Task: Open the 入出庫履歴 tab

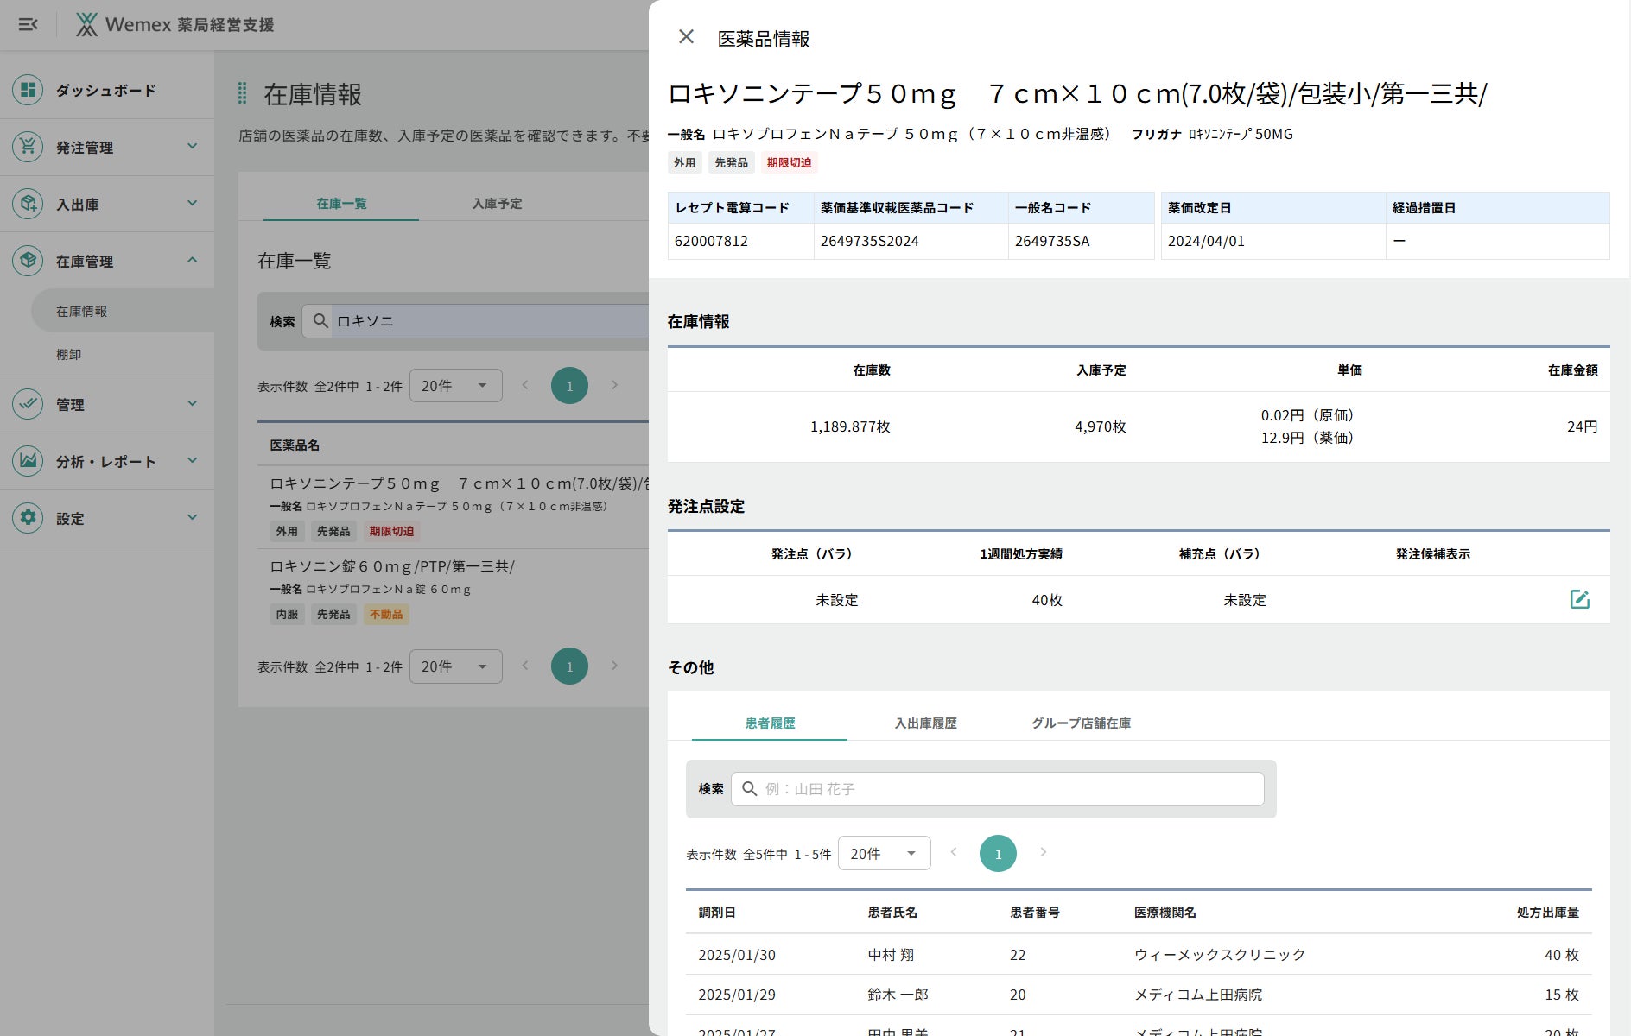Action: (x=925, y=723)
